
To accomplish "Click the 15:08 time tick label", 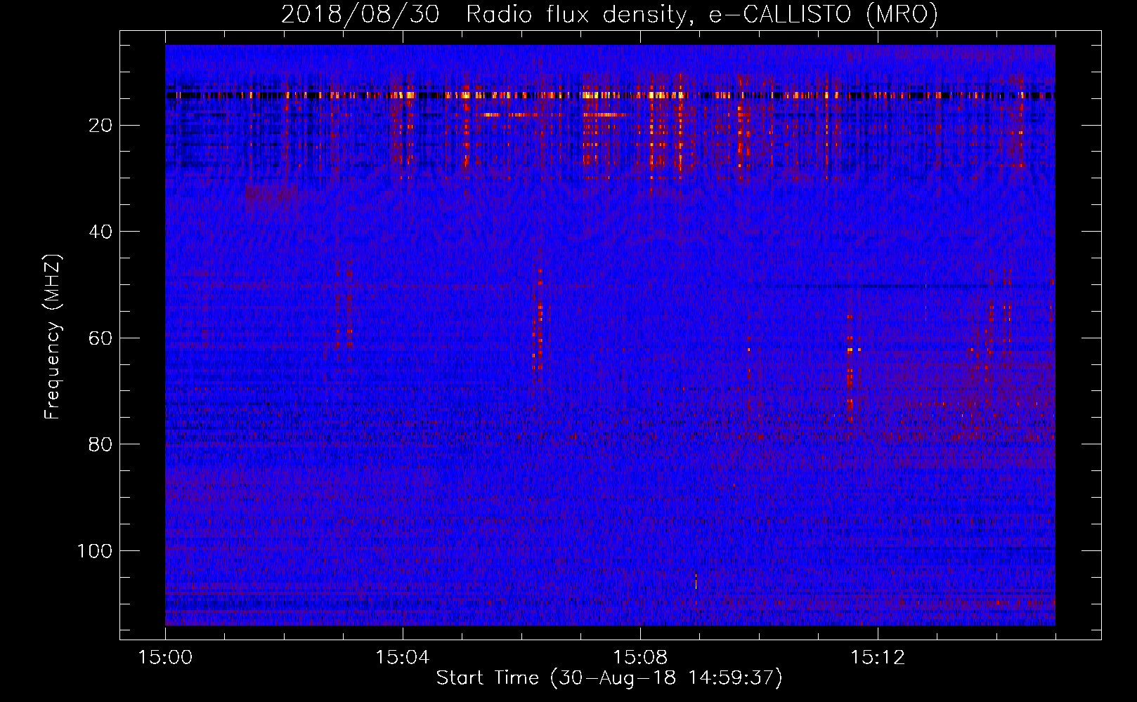I will tap(639, 657).
